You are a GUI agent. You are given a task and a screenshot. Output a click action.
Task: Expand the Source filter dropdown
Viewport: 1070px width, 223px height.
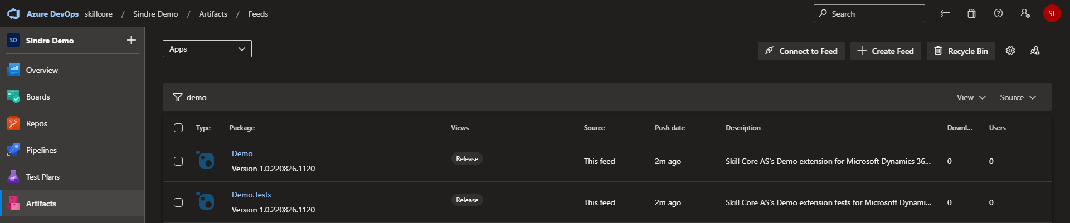coord(1017,97)
